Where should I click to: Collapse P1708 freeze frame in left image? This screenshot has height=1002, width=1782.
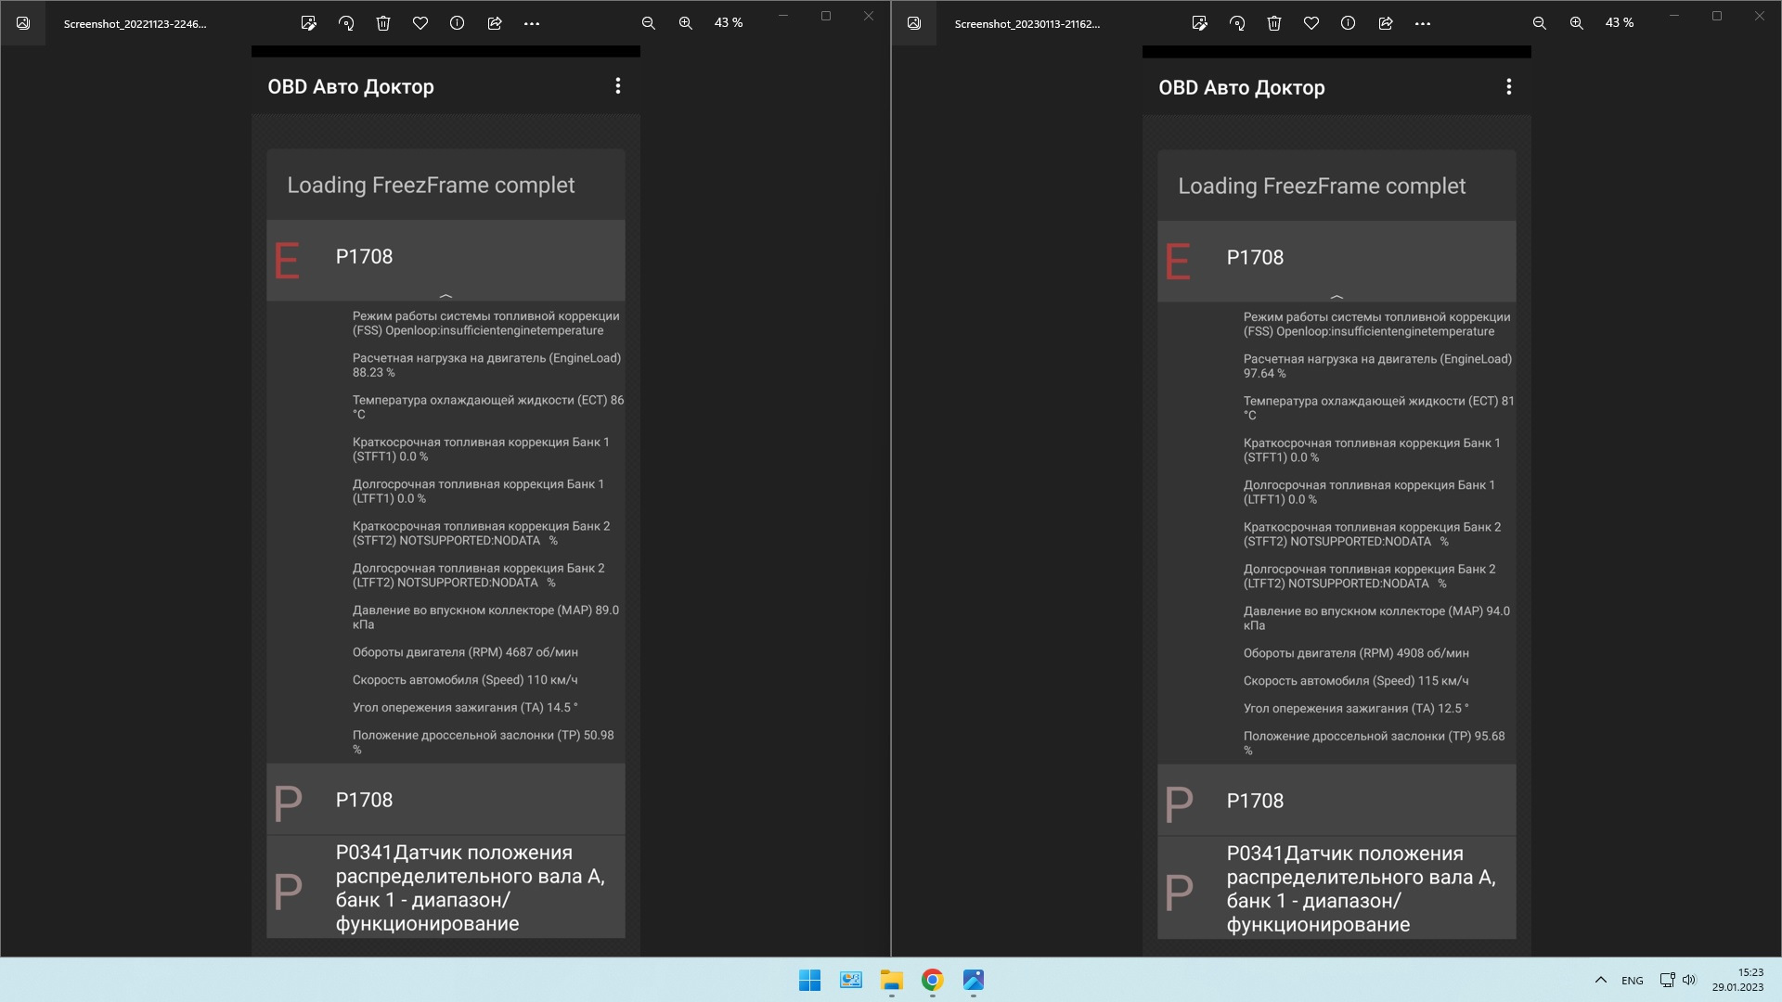point(445,295)
